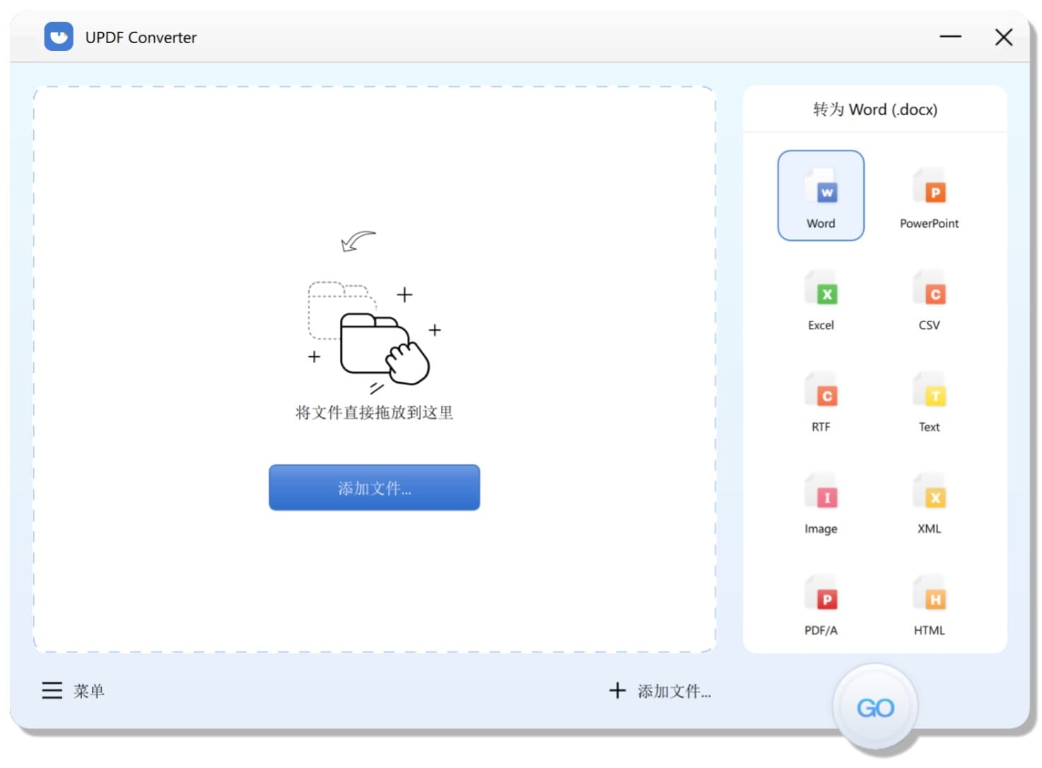
Task: Click the 转为 Word (.docx) header
Action: 875,110
